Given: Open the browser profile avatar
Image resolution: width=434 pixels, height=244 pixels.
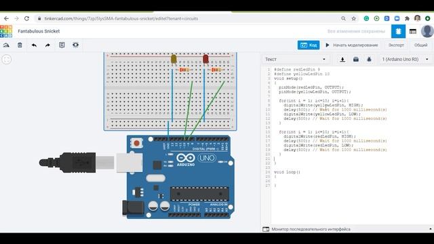Looking at the screenshot, I should click(x=418, y=18).
